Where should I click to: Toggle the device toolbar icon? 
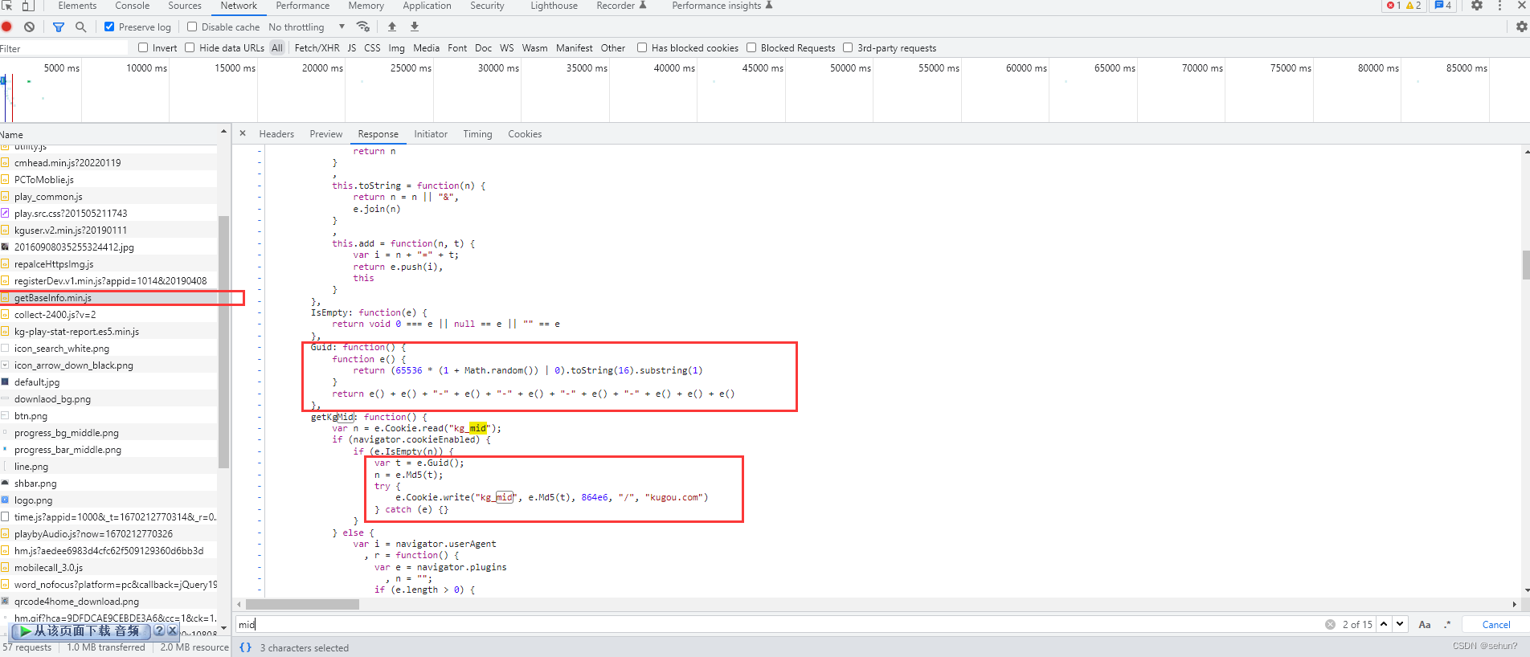click(27, 6)
